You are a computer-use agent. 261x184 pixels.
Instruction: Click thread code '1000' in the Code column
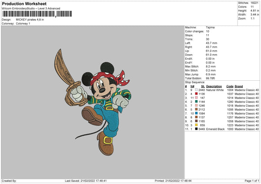click(230, 129)
